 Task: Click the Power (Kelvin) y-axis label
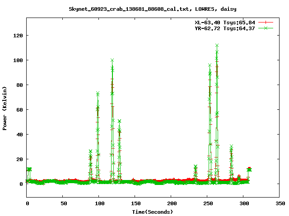(5, 108)
